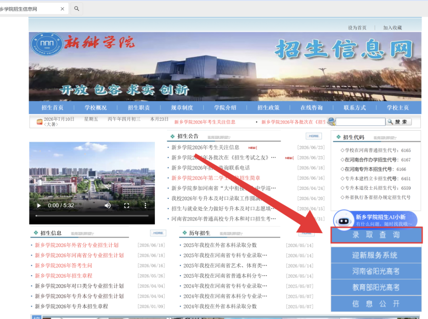This screenshot has width=428, height=319.
Task: Mute the campus video volume
Action: coord(108,206)
